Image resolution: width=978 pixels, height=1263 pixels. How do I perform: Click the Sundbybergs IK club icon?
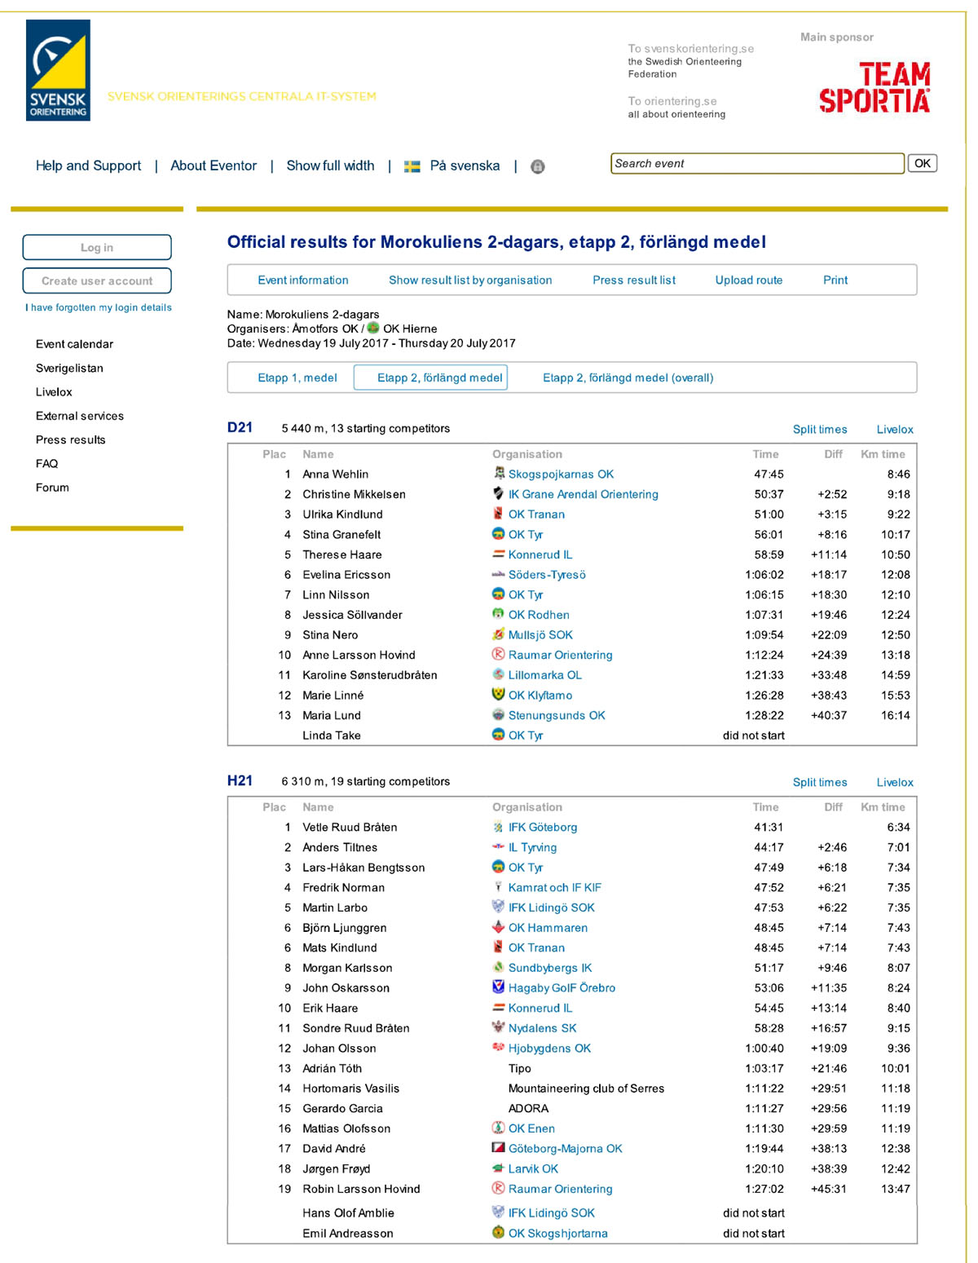[499, 967]
